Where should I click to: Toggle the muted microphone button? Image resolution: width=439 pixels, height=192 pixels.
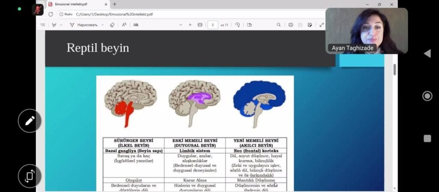pyautogui.click(x=38, y=9)
